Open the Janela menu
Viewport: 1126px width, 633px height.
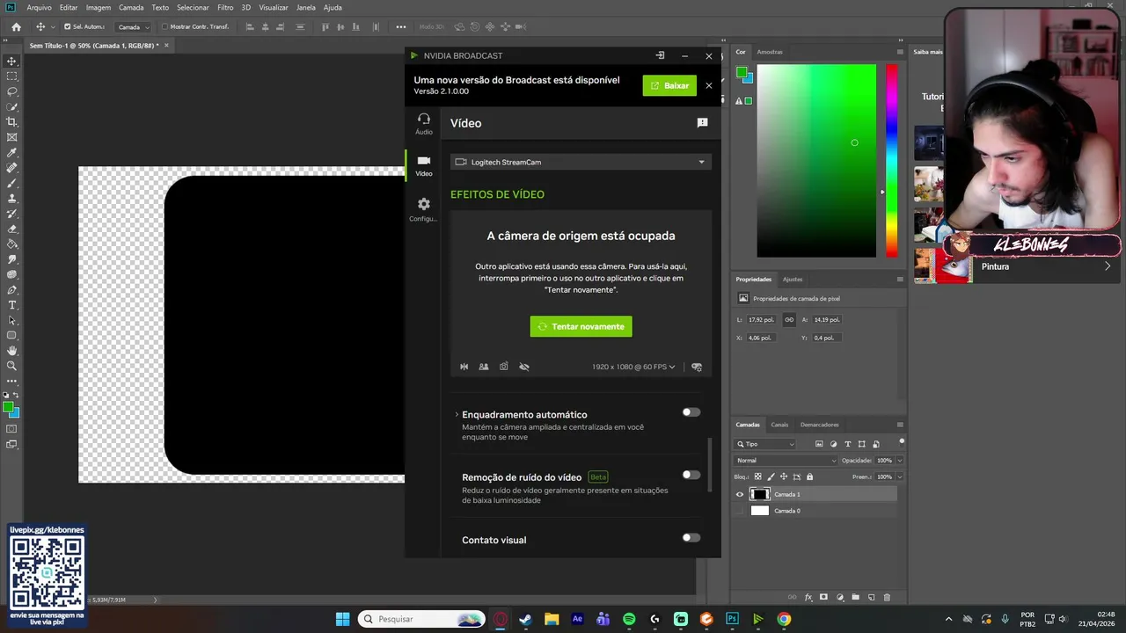[x=305, y=7]
